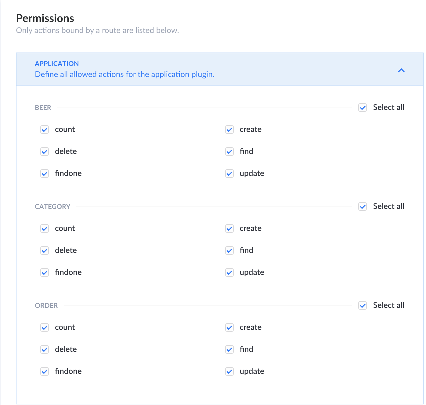Image resolution: width=426 pixels, height=405 pixels.
Task: Disable the Category create permission
Action: (229, 229)
